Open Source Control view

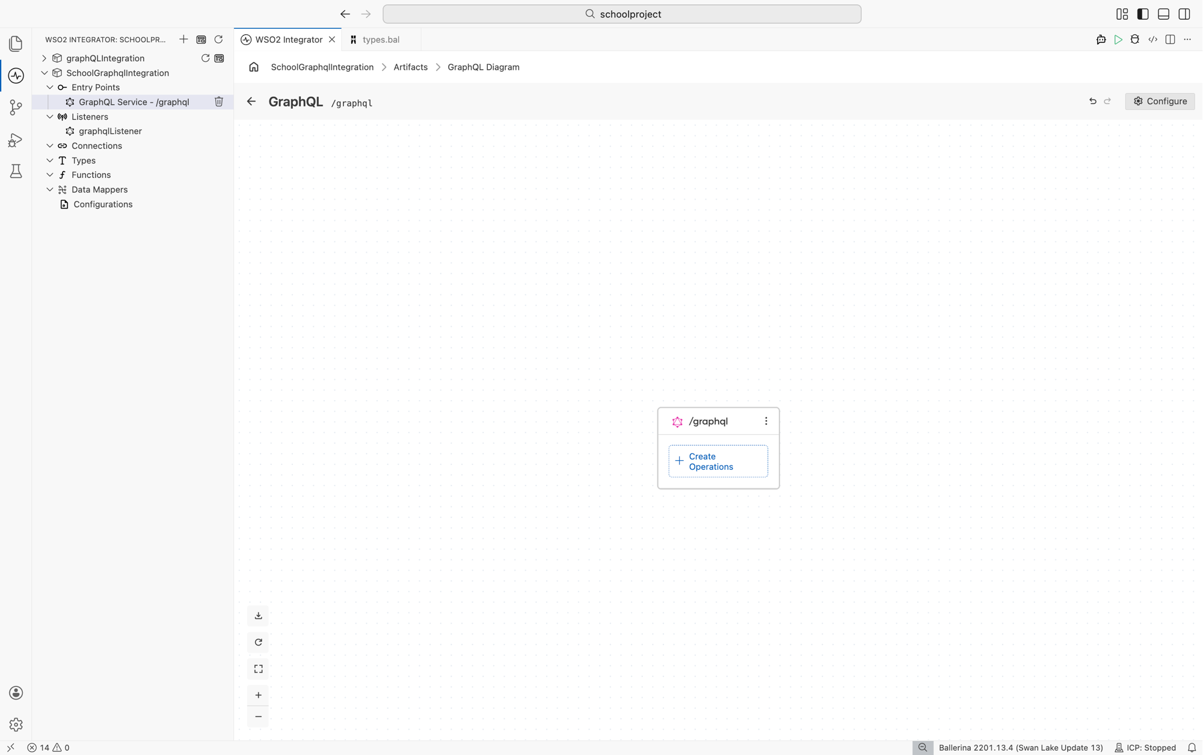click(x=16, y=108)
